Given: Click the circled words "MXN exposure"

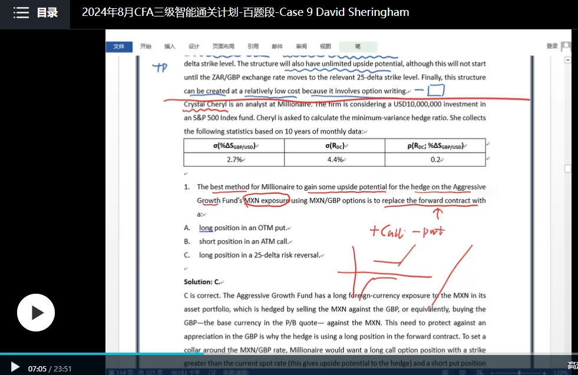Looking at the screenshot, I should click(266, 200).
